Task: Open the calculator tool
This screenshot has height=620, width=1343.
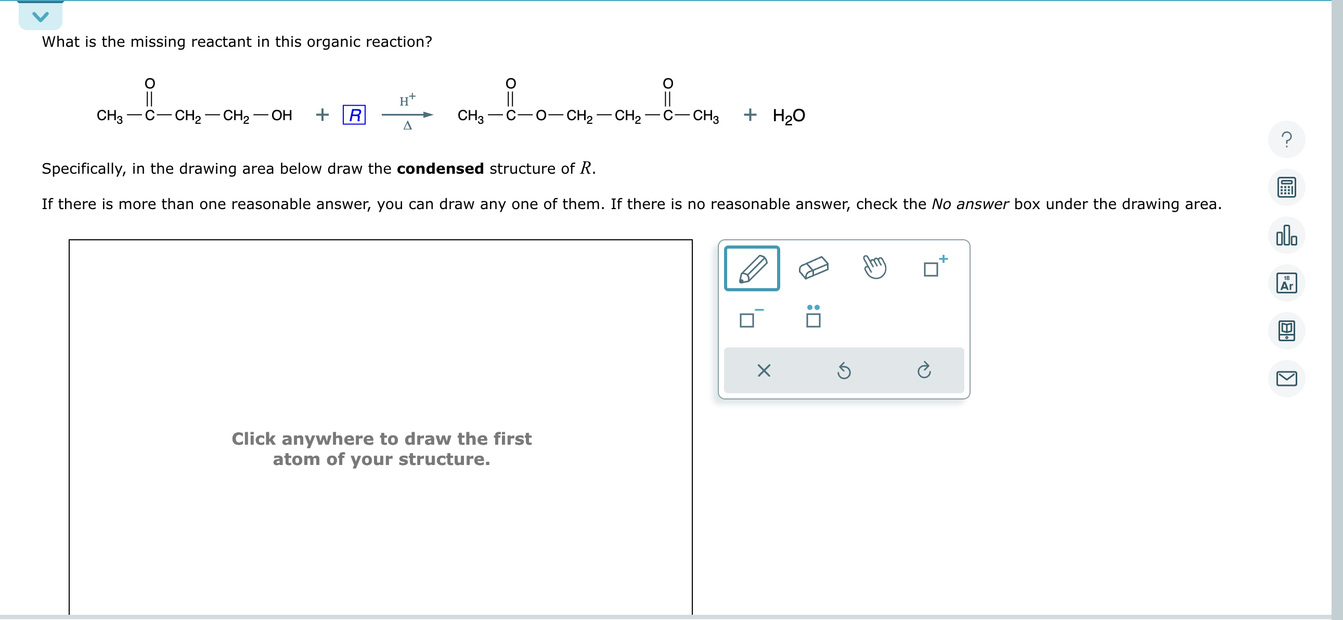Action: click(1286, 187)
